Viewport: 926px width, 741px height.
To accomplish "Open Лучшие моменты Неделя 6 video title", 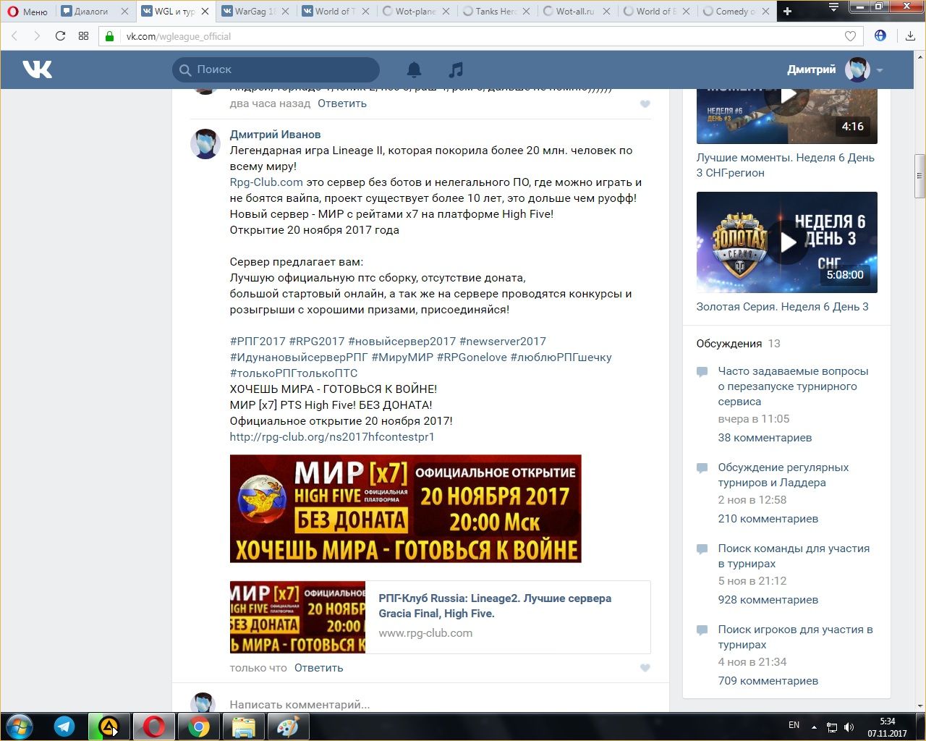I will [786, 165].
